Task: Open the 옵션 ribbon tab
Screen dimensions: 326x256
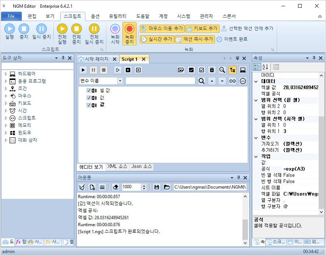Action: pos(95,16)
